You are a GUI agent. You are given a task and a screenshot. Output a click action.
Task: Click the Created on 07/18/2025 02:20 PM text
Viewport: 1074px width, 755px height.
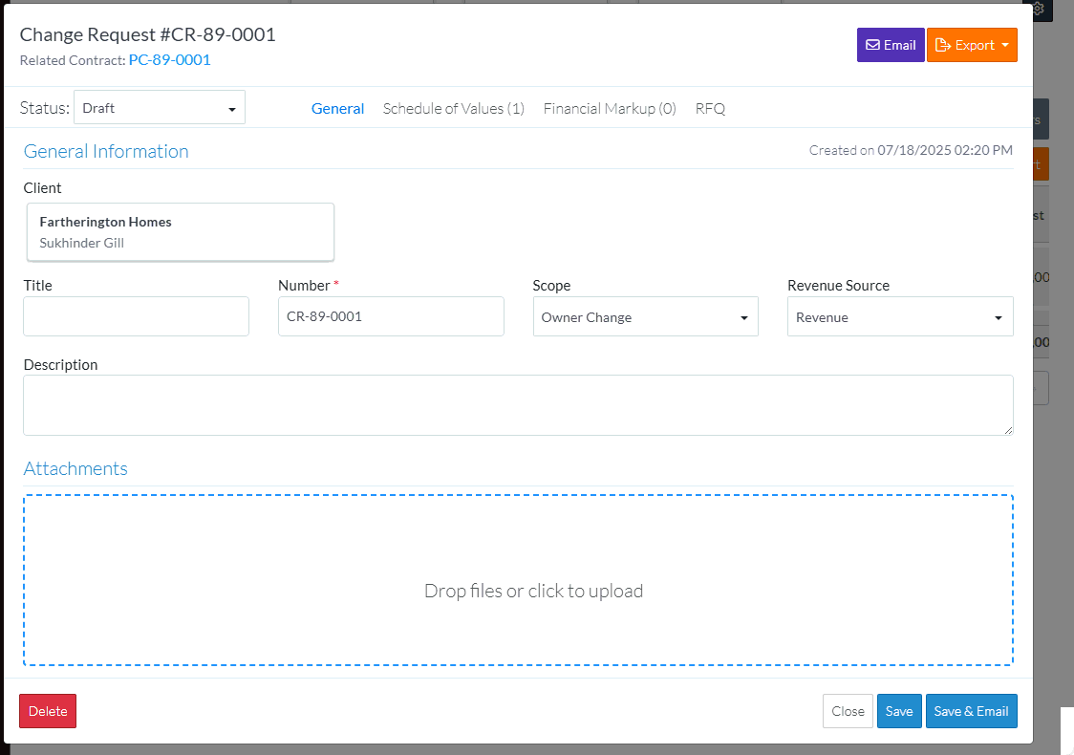coord(911,150)
